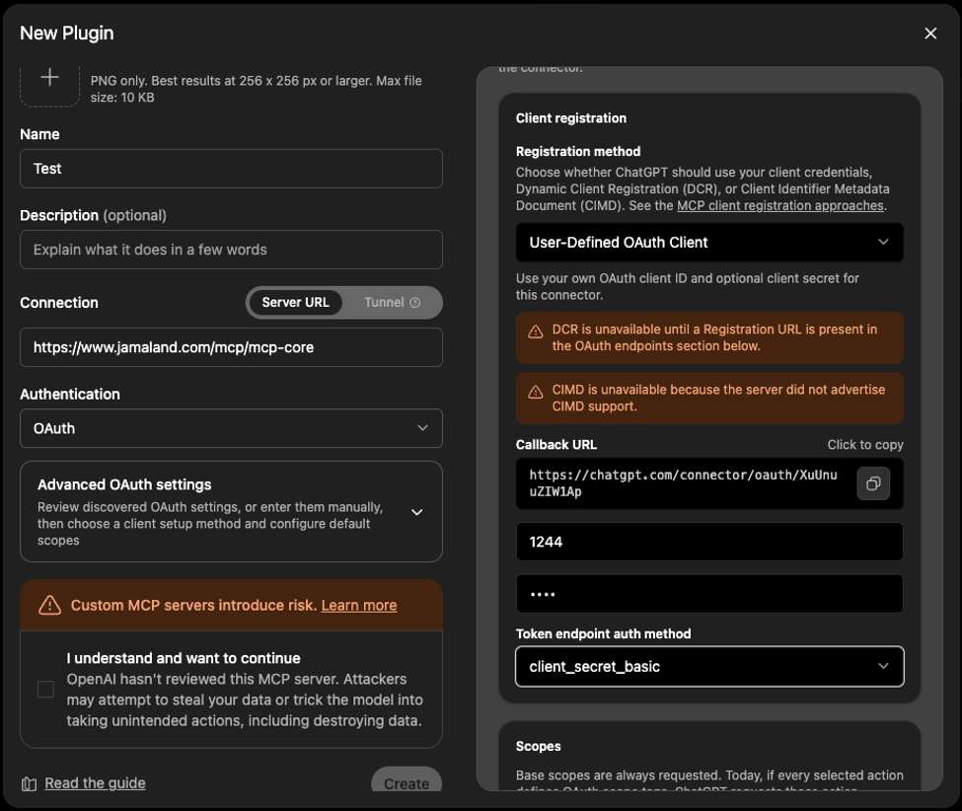Copy callback URL using copy icon

(873, 483)
